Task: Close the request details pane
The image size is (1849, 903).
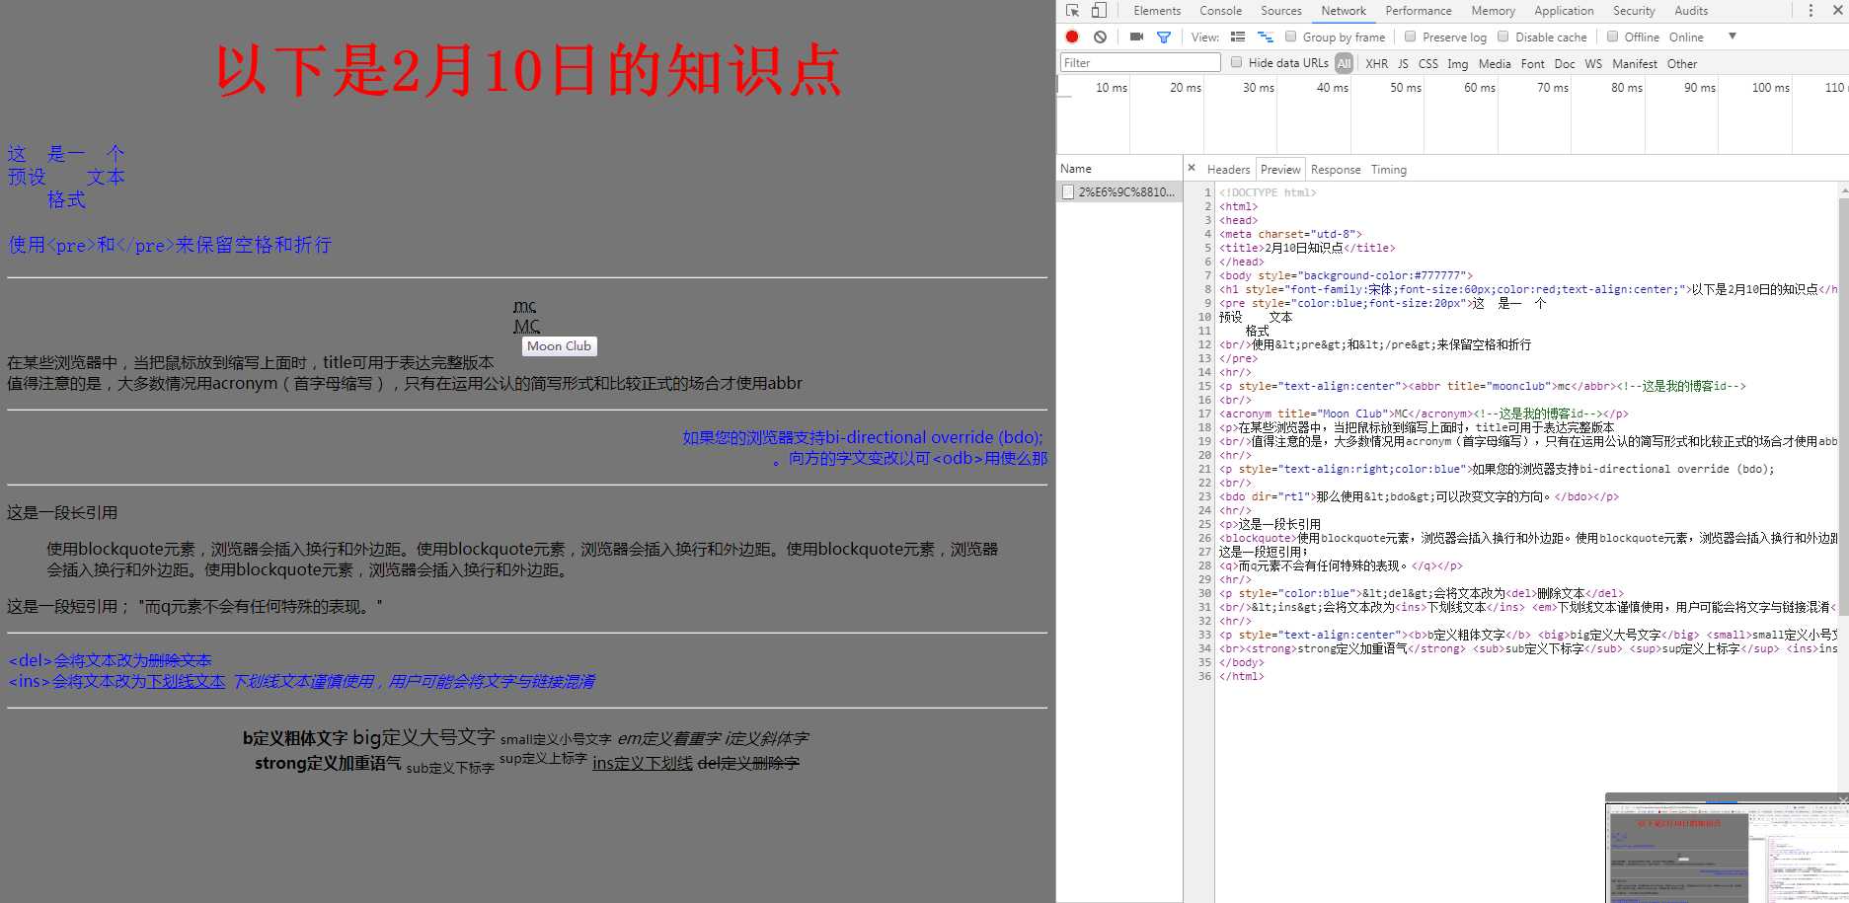Action: (1192, 168)
